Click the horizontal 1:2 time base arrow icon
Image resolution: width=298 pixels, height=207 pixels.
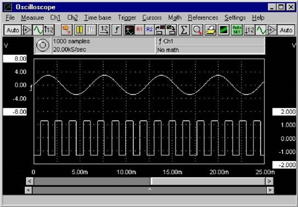point(104,30)
